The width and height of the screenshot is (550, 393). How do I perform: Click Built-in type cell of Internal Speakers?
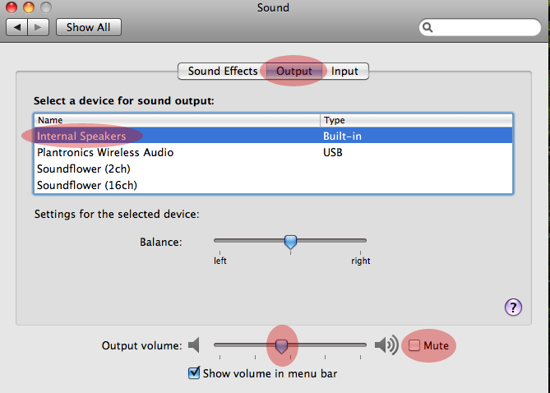coord(342,136)
